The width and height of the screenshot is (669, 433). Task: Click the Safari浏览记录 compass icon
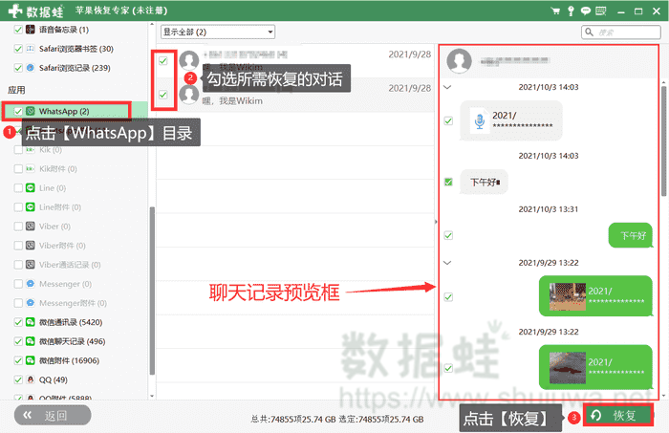tap(32, 68)
